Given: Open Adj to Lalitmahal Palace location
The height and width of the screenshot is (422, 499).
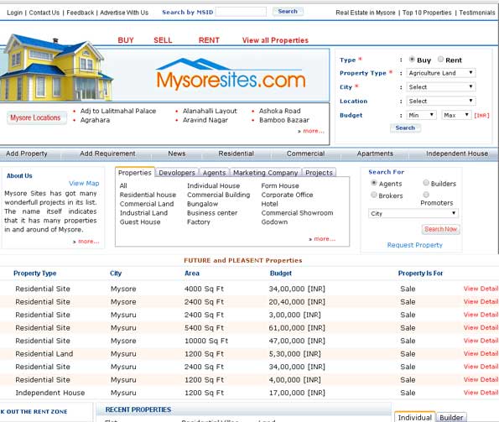Looking at the screenshot, I should click(x=118, y=111).
